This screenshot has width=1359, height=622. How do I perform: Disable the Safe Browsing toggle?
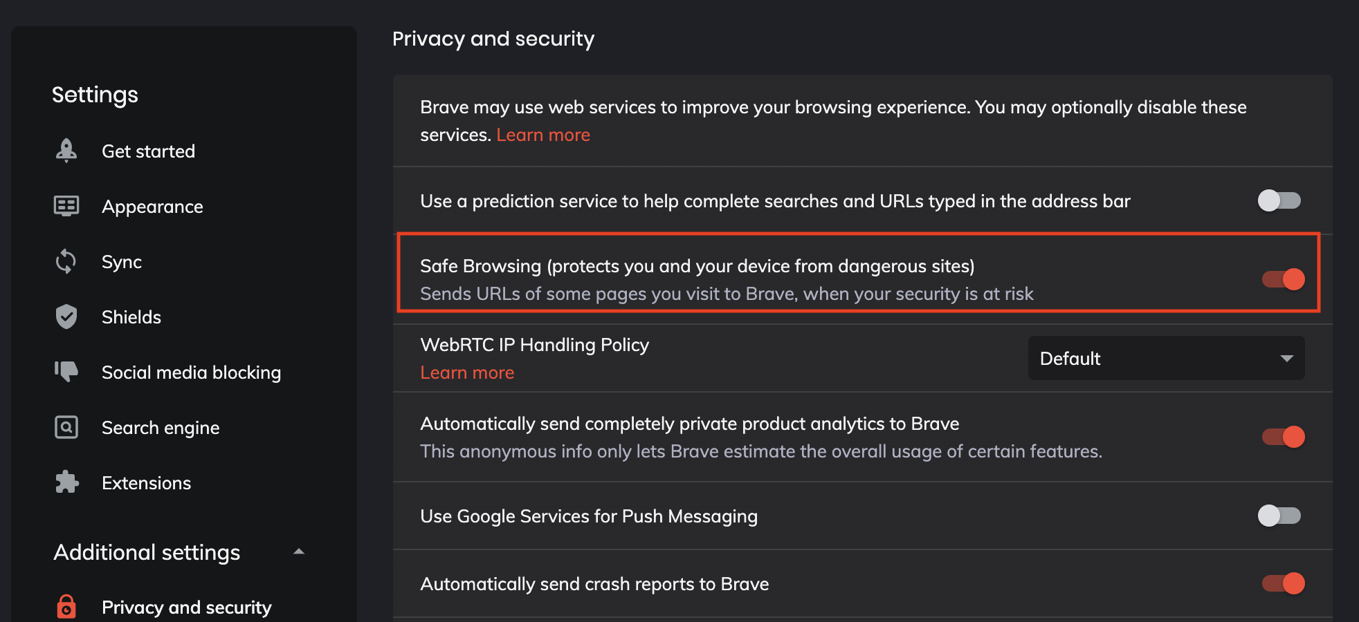point(1283,279)
